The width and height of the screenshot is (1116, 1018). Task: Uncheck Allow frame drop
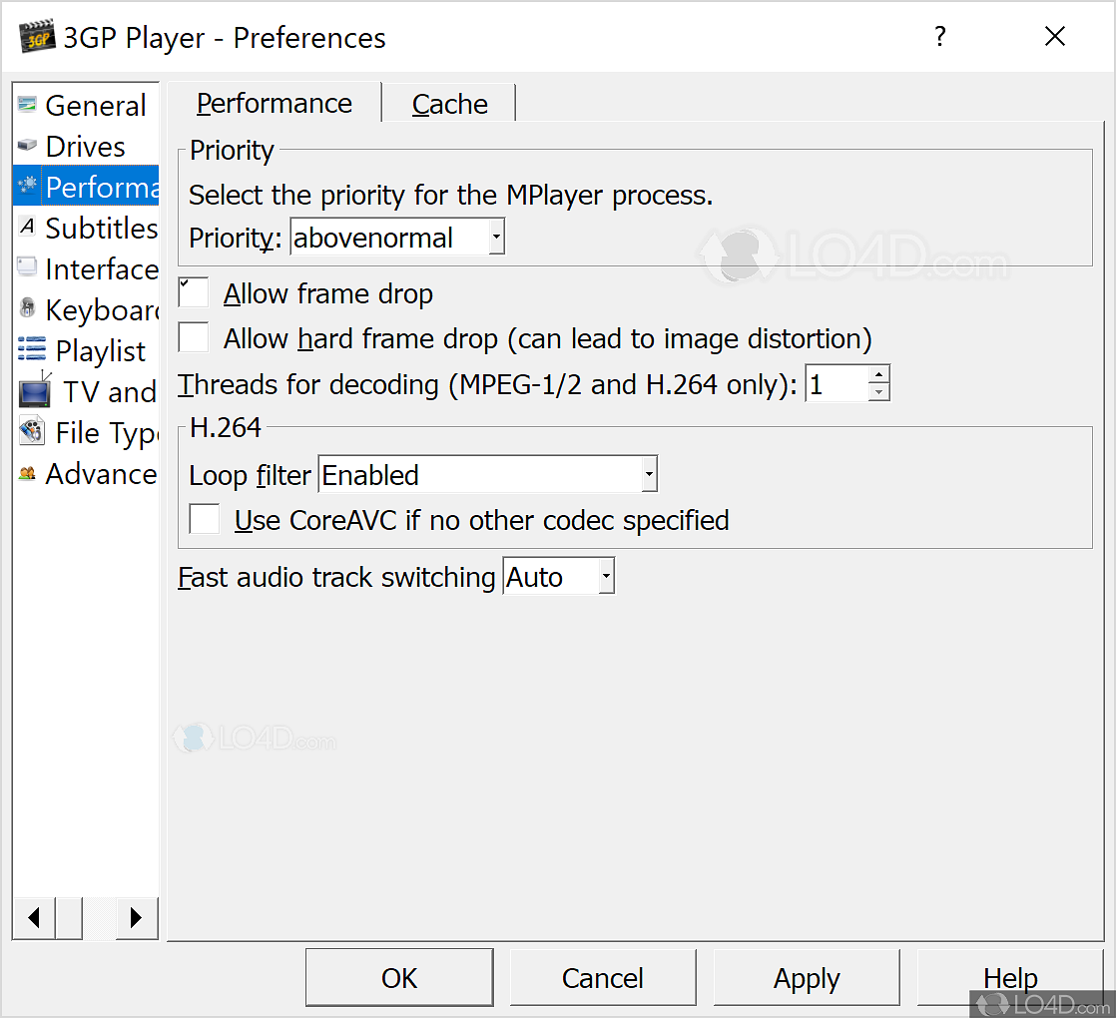coord(194,292)
